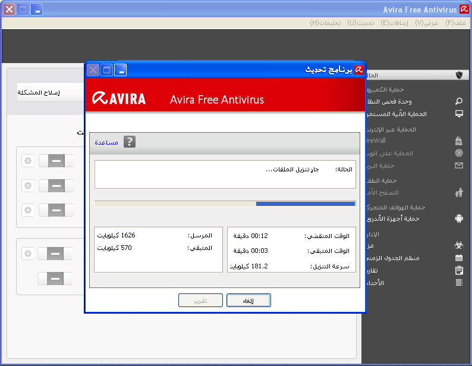Open the ملف(F) file menu
The image size is (472, 366).
pos(455,23)
